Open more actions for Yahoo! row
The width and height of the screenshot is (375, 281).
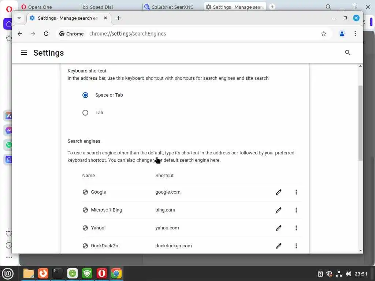[x=296, y=228]
